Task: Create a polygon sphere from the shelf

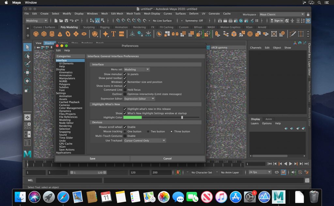Action: 35,34
